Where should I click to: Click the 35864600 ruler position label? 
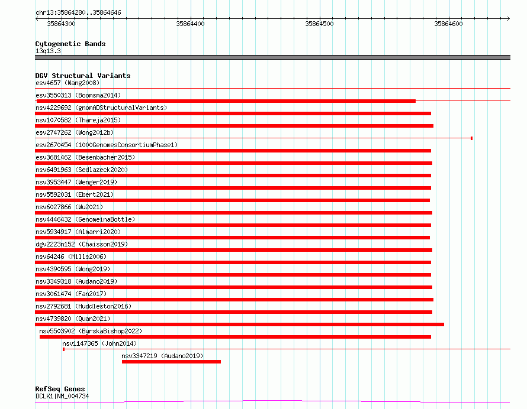[x=448, y=24]
